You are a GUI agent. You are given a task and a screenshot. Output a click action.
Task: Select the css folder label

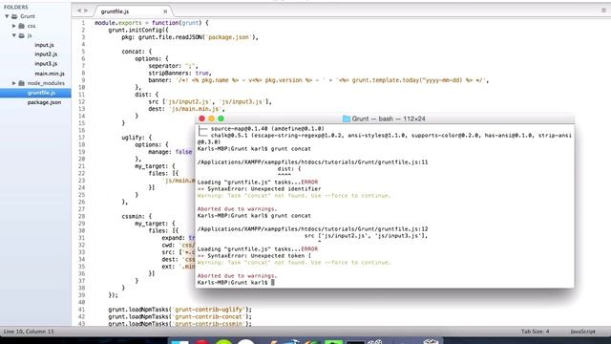coord(32,26)
